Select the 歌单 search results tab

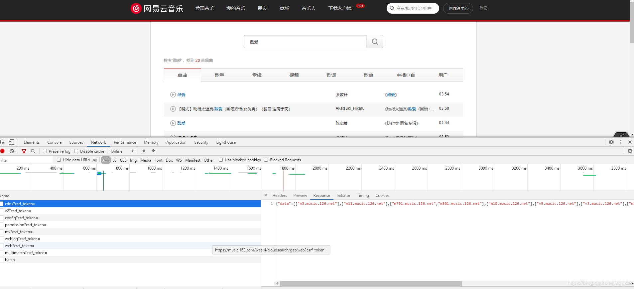coord(368,75)
